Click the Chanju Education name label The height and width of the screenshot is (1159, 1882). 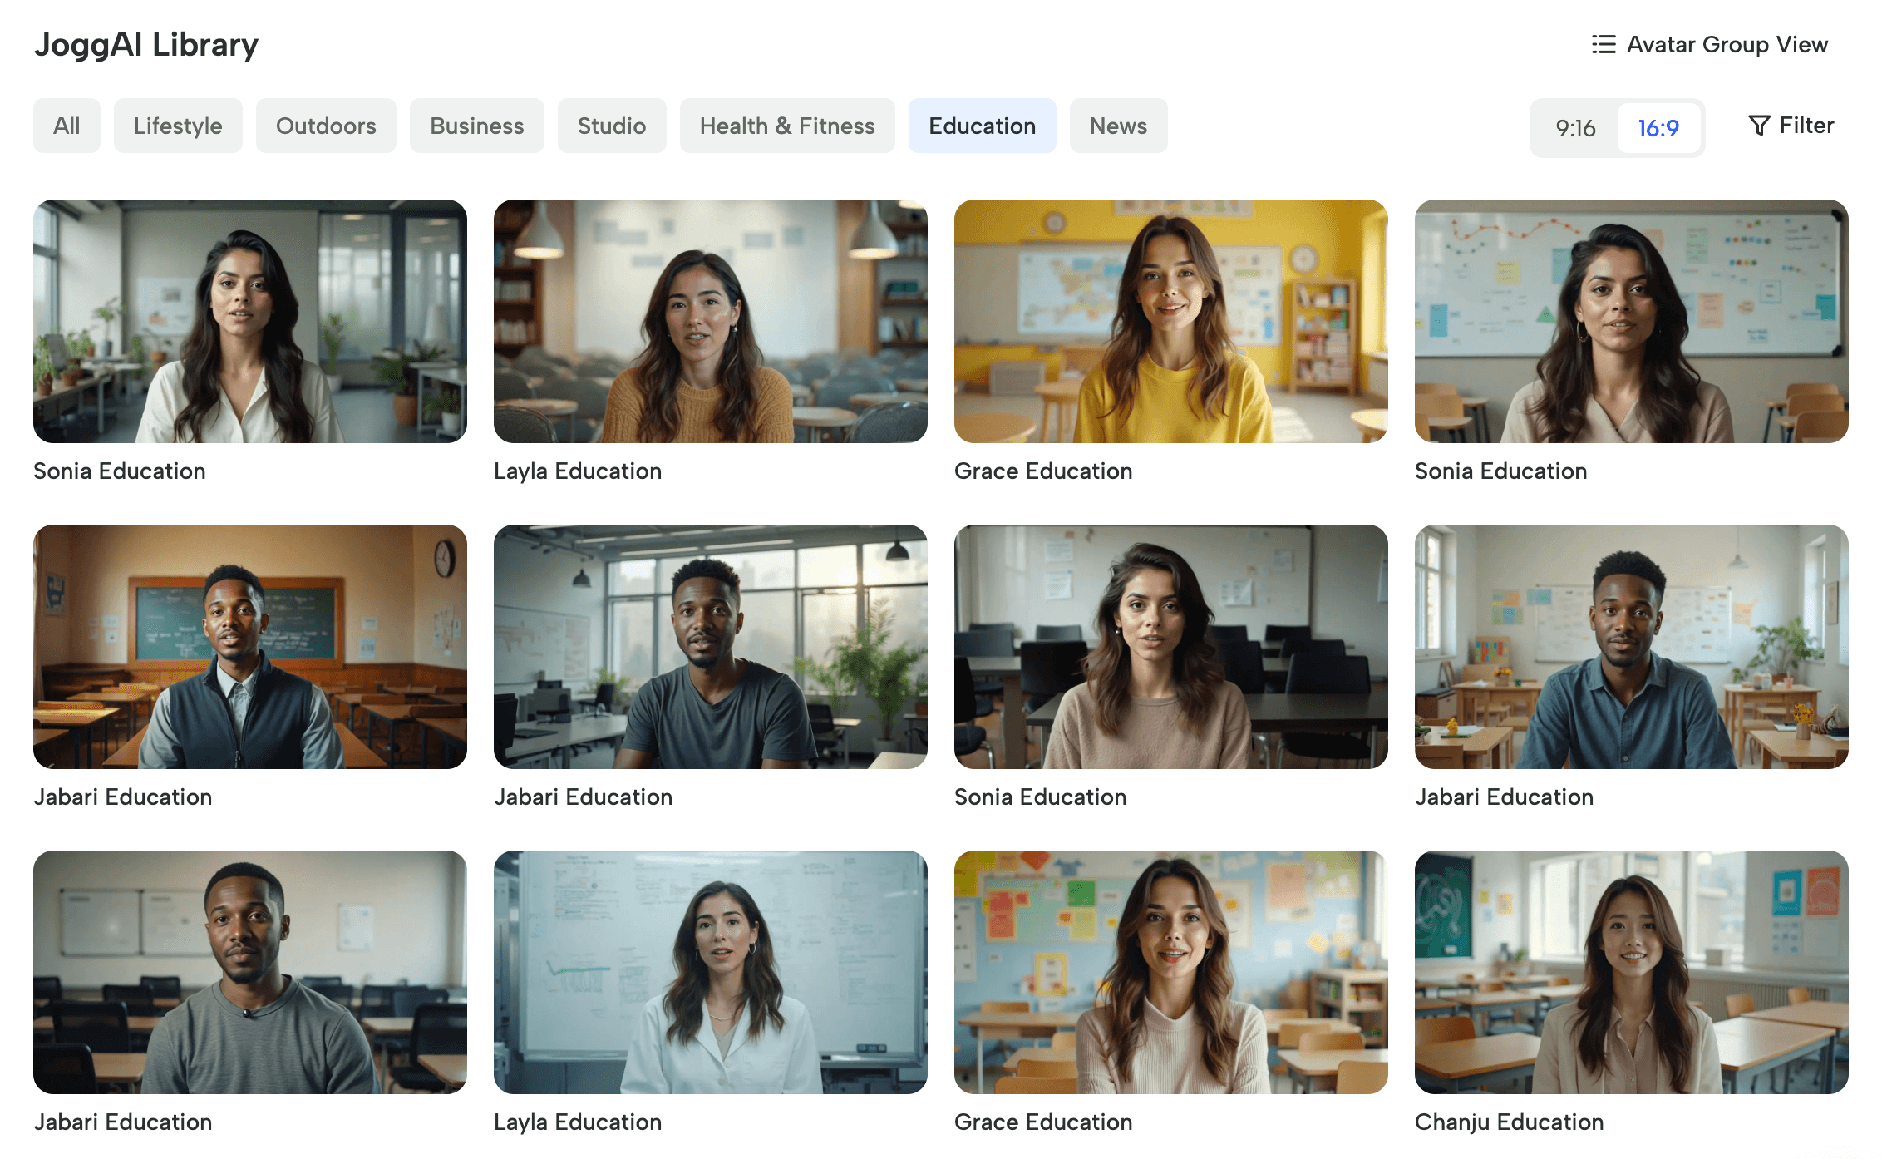[1509, 1122]
